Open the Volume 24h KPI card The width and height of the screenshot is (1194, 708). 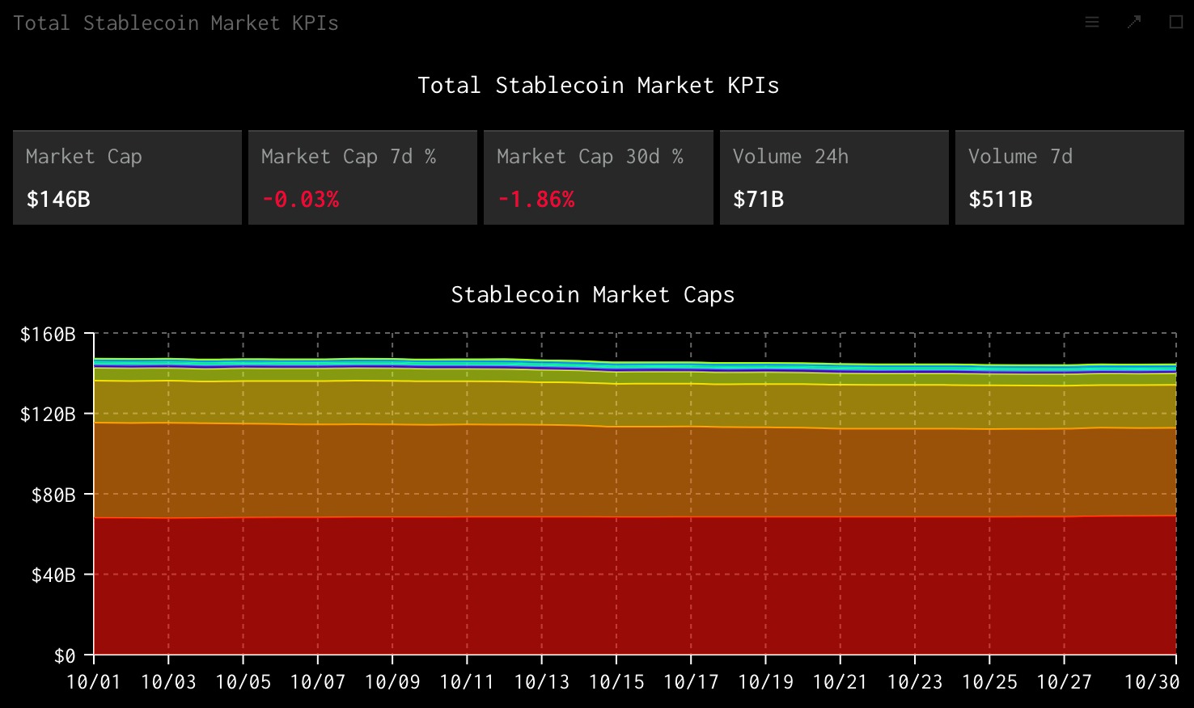click(833, 178)
